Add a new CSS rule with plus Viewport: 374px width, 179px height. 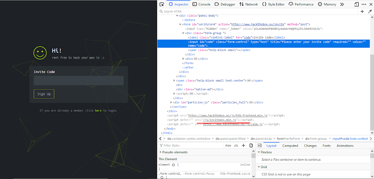[243, 146]
